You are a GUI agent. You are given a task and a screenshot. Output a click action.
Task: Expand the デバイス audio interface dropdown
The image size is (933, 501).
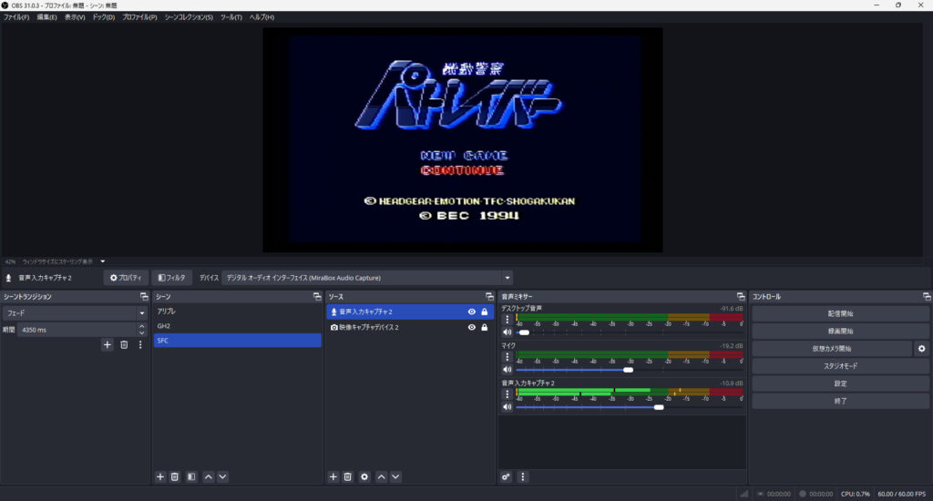tap(508, 278)
